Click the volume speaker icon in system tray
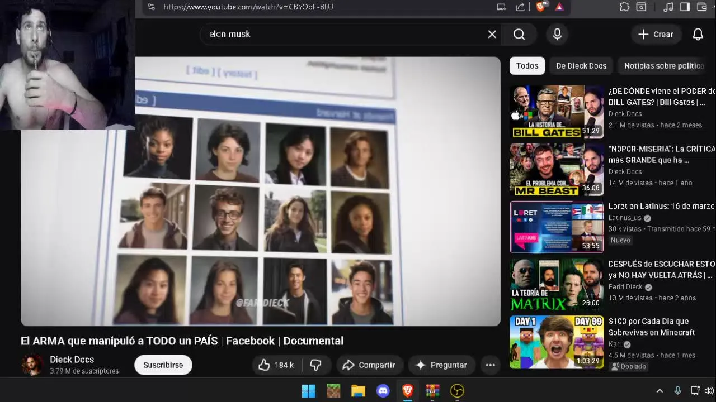This screenshot has height=402, width=716. pos(709,391)
